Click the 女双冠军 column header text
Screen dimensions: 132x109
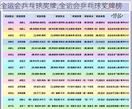(x=60, y=16)
